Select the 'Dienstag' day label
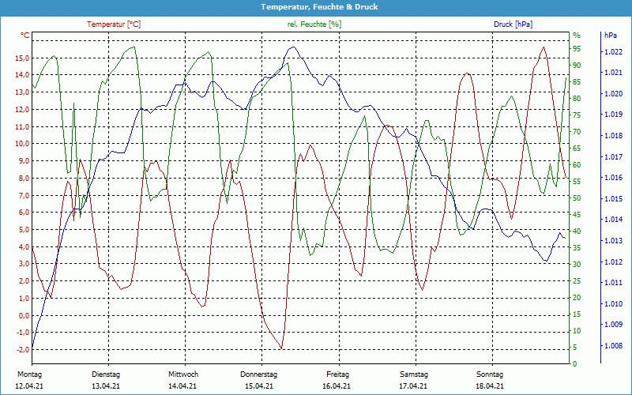 (x=106, y=374)
